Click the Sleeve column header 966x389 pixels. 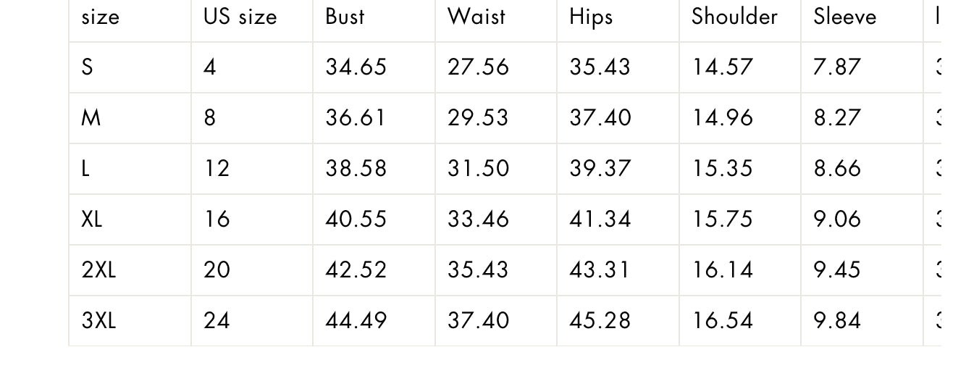pos(844,17)
